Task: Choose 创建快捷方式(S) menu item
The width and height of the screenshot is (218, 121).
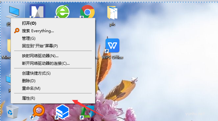Action: coord(53,73)
